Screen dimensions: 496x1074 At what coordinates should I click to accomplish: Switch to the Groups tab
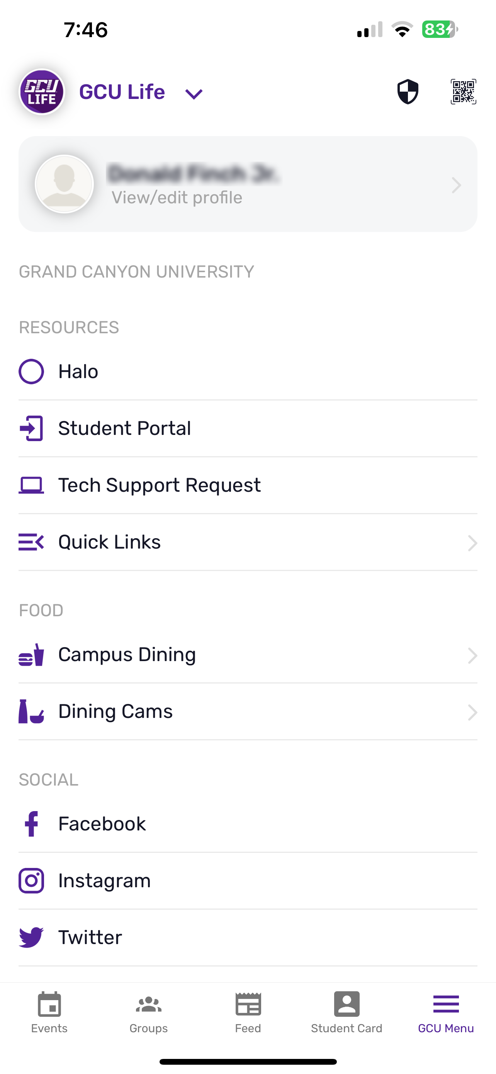point(148,1012)
